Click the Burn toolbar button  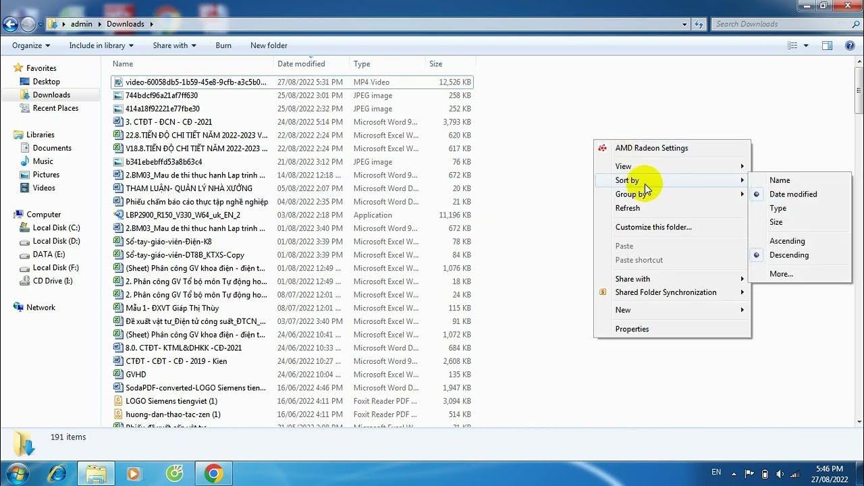223,45
